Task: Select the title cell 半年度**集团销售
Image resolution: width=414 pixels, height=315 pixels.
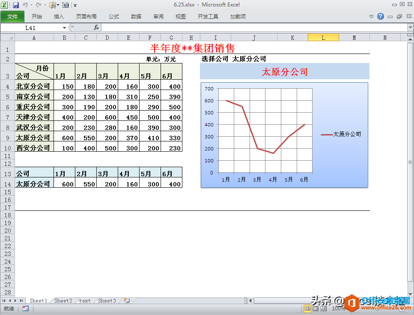Action: coord(192,48)
